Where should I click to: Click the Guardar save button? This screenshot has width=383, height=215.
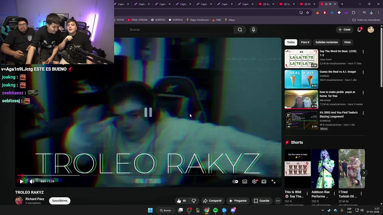pyautogui.click(x=262, y=201)
